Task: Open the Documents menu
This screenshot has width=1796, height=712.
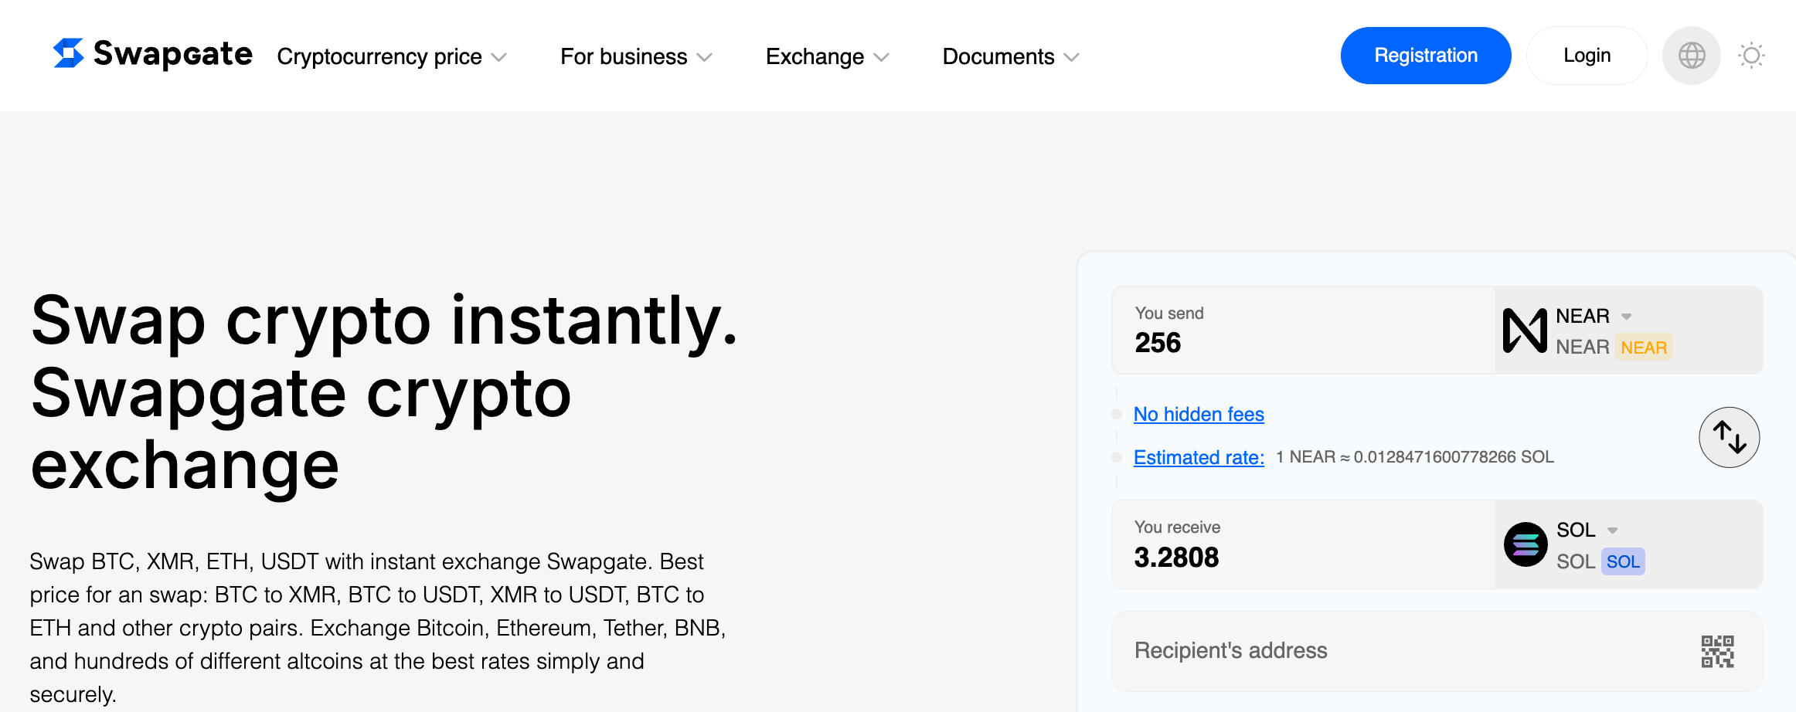Action: click(1010, 57)
